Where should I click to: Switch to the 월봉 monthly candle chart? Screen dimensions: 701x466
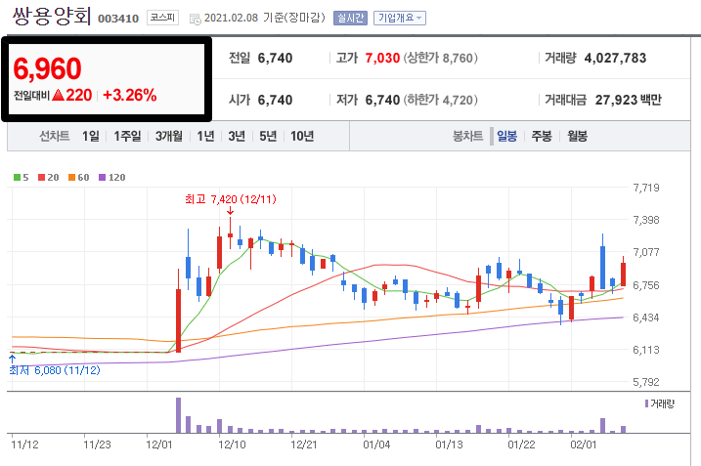(577, 136)
